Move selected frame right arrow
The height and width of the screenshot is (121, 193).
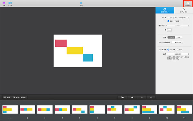point(142,97)
